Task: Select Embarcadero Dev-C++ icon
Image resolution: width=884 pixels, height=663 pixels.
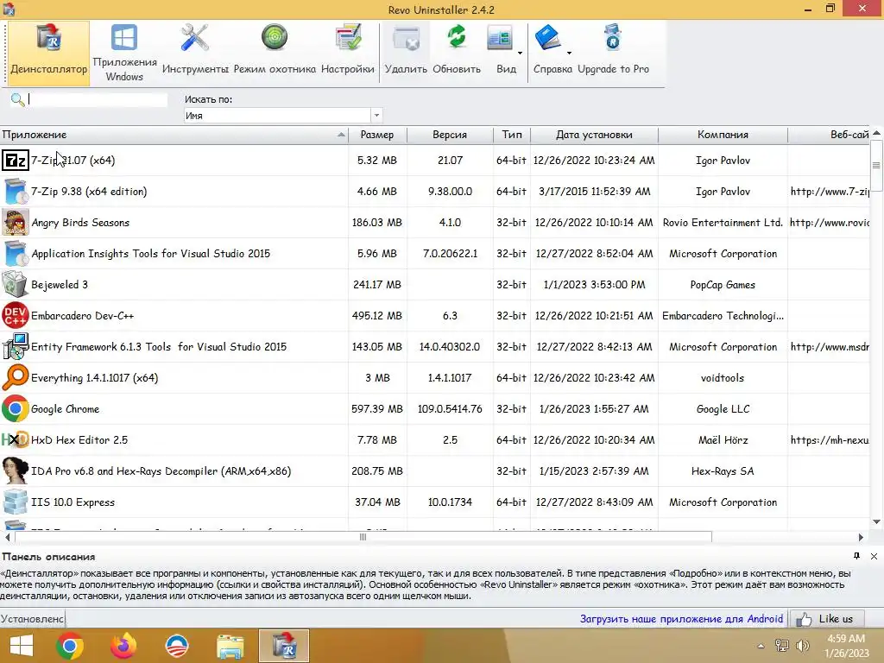Action: 16,316
